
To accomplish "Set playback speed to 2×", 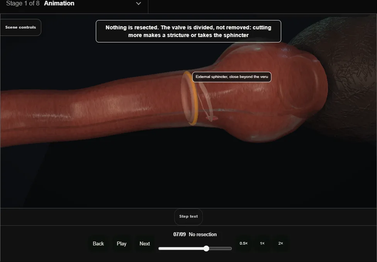I will click(280, 243).
